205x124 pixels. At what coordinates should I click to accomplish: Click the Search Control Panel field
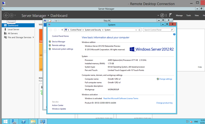158,30
